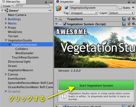The image size is (136, 107).
Task: Select Props in Hierarchy
Action: pyautogui.click(x=12, y=28)
